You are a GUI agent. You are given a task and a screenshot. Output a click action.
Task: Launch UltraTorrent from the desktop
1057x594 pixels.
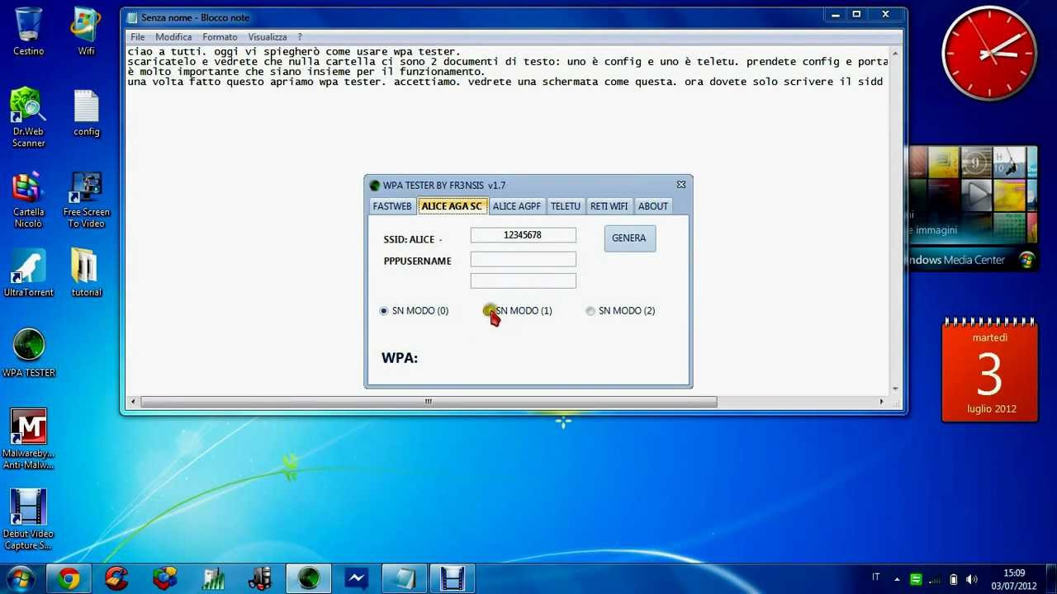[x=28, y=272]
